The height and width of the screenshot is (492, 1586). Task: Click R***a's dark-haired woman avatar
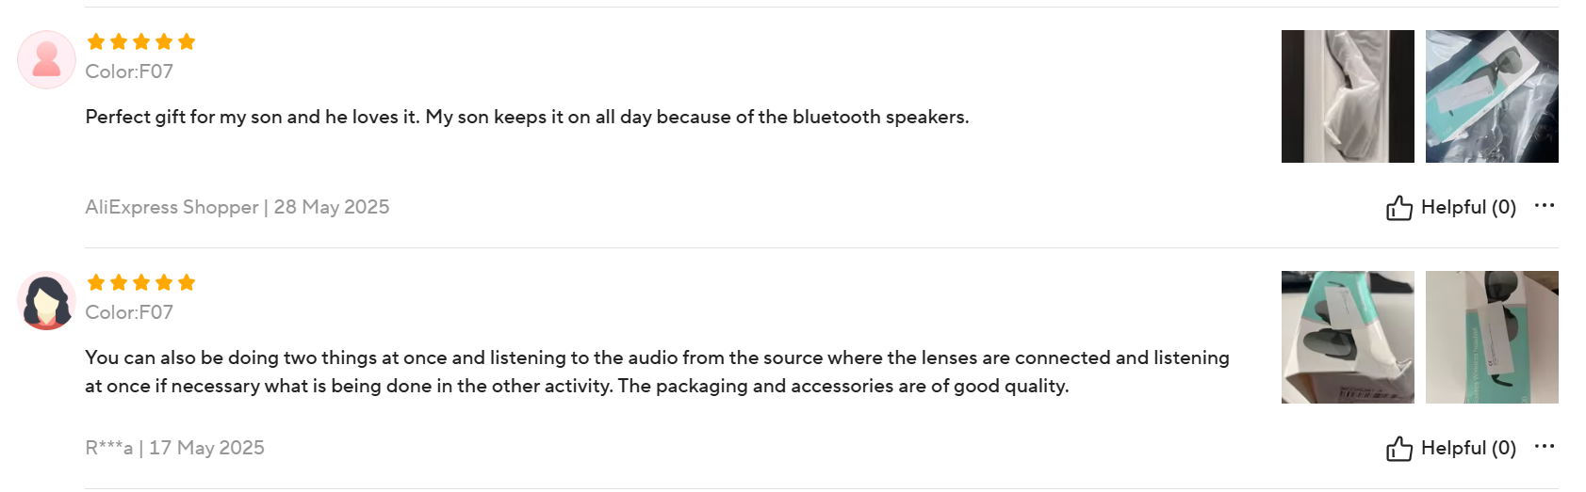[46, 301]
